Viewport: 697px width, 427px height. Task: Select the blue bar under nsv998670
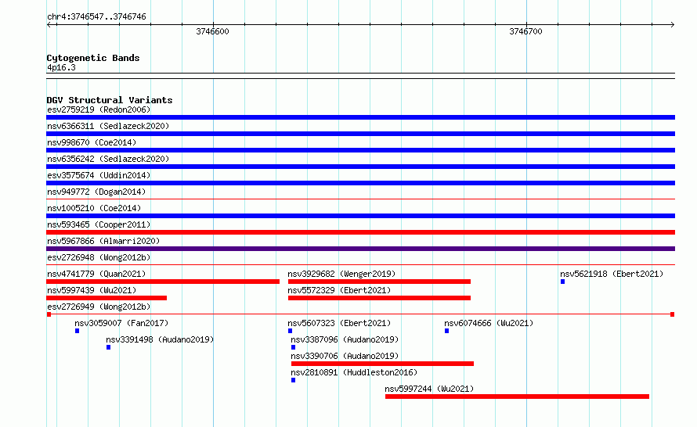[x=360, y=150]
